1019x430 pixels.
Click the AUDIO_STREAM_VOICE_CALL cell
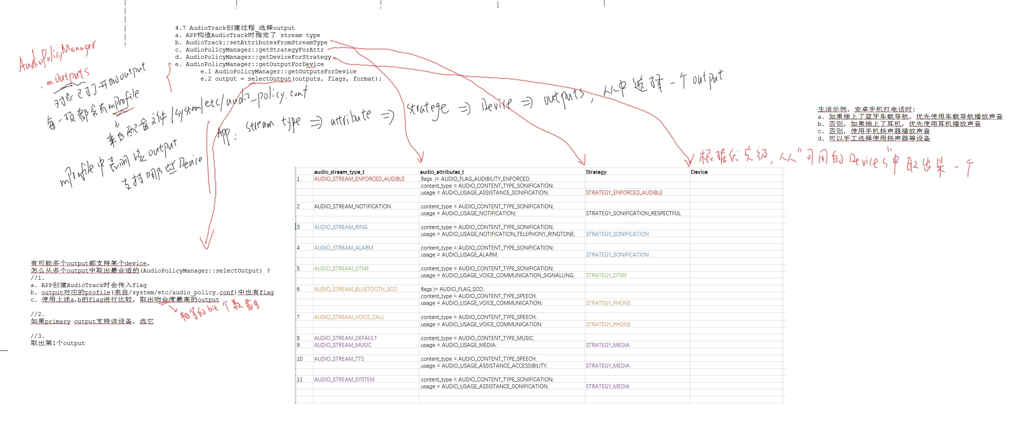349,318
